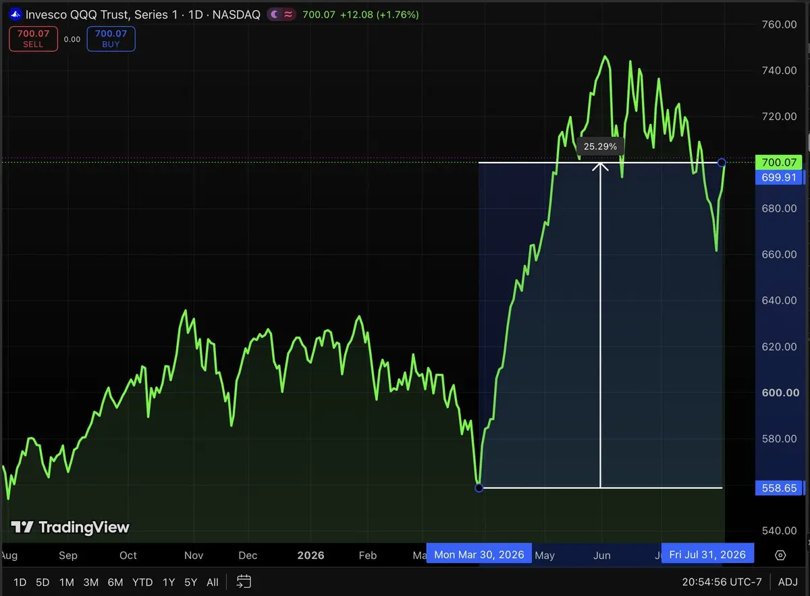Image resolution: width=810 pixels, height=596 pixels.
Task: Click the 0.00 spread value
Action: tap(72, 39)
